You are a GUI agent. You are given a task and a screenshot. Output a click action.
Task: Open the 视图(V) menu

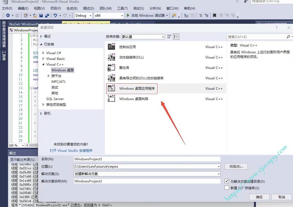tap(39, 8)
